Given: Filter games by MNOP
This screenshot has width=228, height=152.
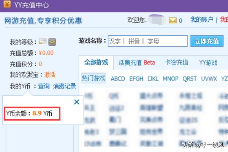Looking at the screenshot, I should [x=170, y=79].
